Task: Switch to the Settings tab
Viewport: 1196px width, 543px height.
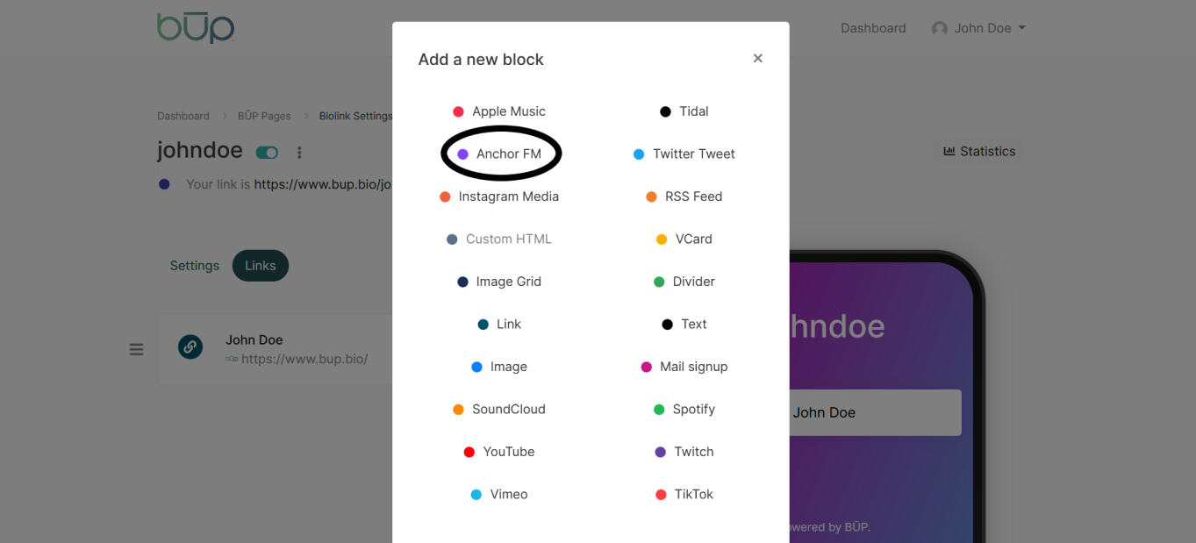Action: [194, 266]
